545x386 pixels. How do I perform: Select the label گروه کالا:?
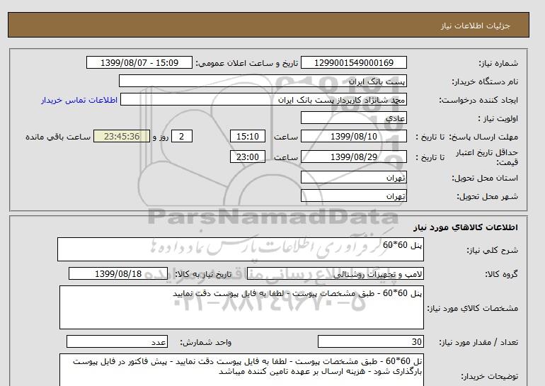point(501,274)
